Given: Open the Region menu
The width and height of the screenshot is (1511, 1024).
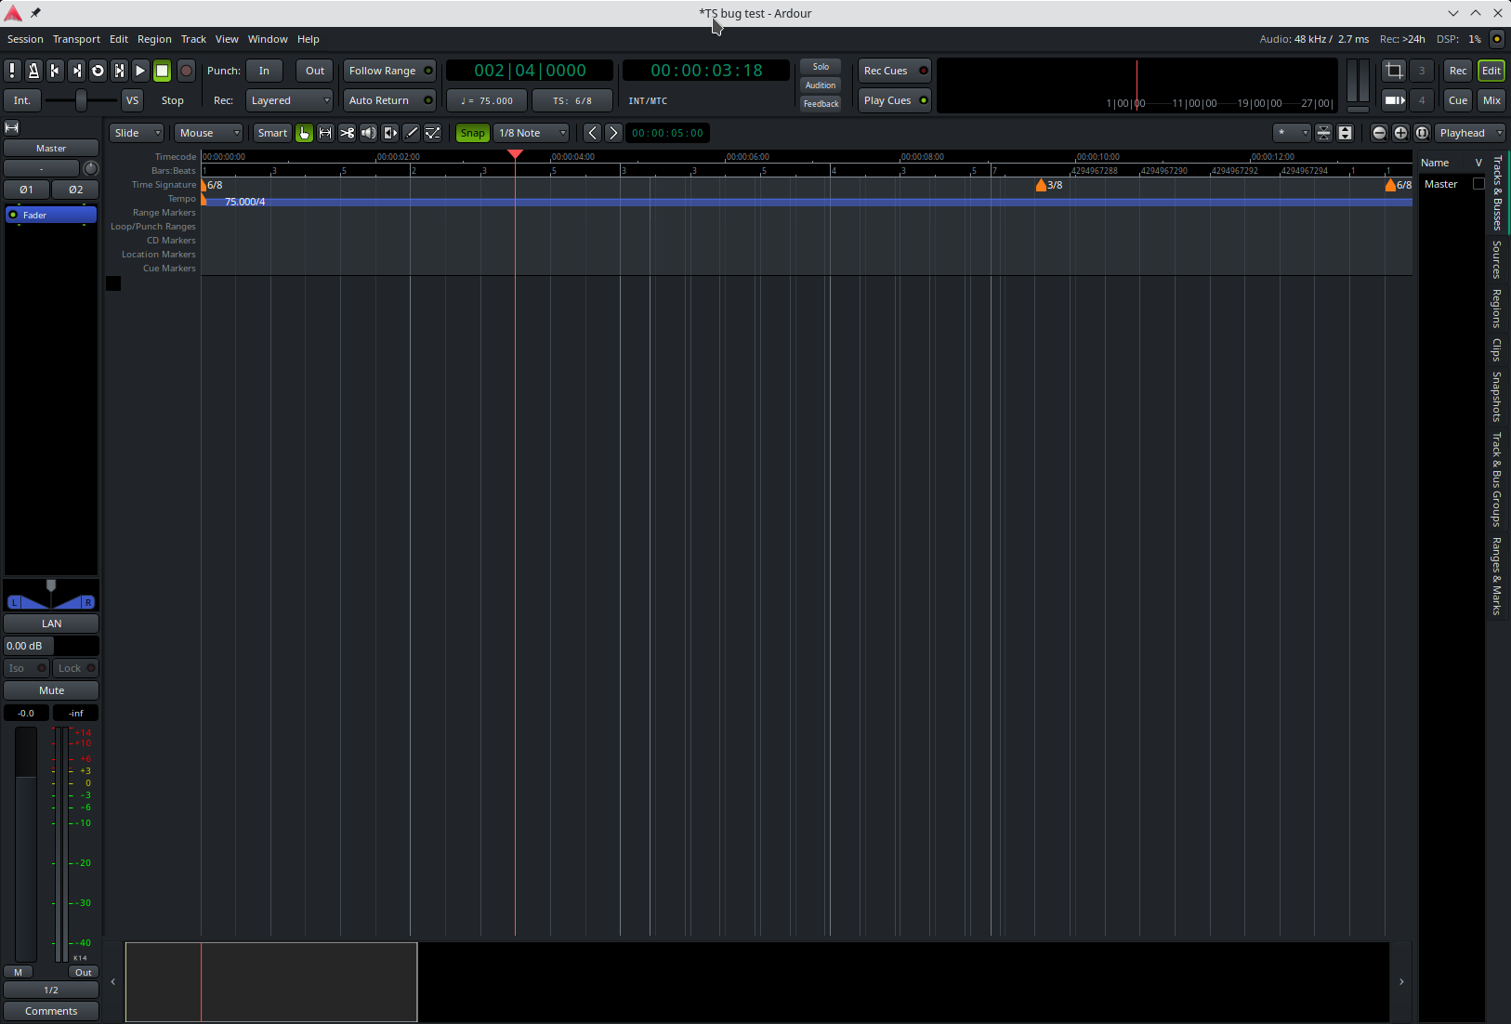Looking at the screenshot, I should click(x=154, y=39).
